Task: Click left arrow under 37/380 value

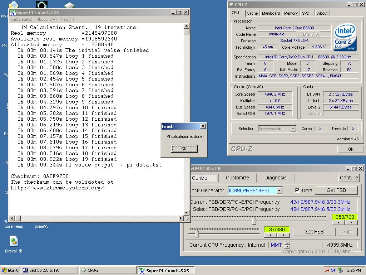Action: click(x=271, y=235)
